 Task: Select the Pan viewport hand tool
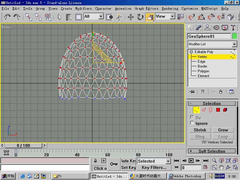pos(221,167)
